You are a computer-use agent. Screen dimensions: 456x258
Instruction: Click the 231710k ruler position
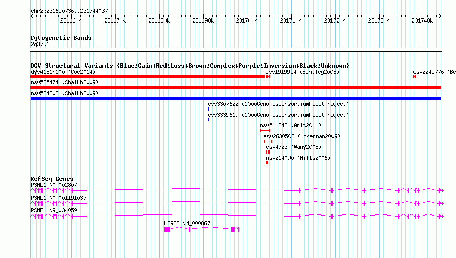pos(291,20)
